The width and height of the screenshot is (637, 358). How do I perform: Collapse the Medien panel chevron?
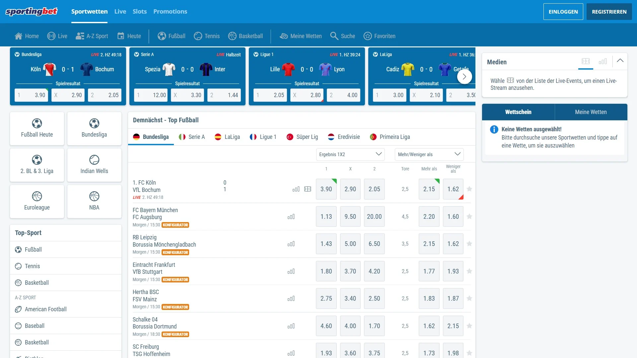(620, 61)
